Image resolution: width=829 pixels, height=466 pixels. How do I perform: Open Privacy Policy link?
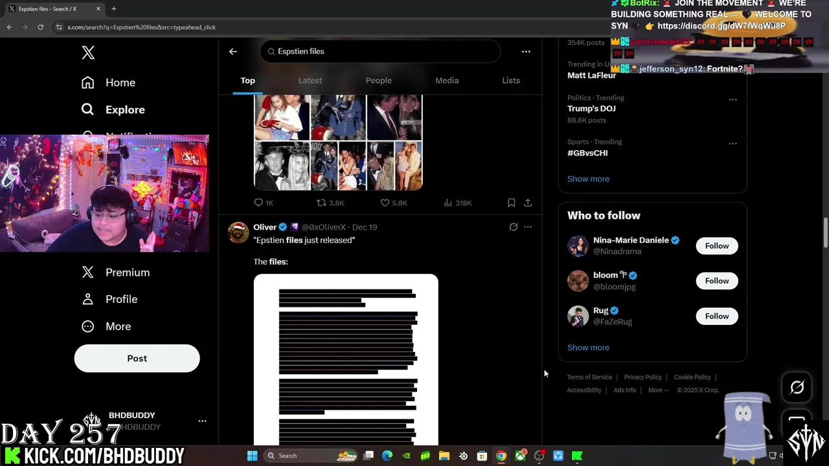[642, 377]
